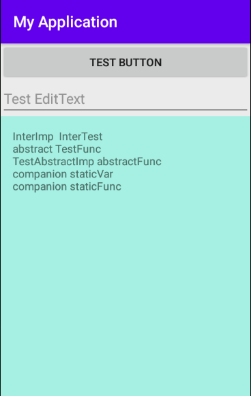Click the word TestFunc in output
The width and height of the screenshot is (251, 396).
tap(78, 149)
